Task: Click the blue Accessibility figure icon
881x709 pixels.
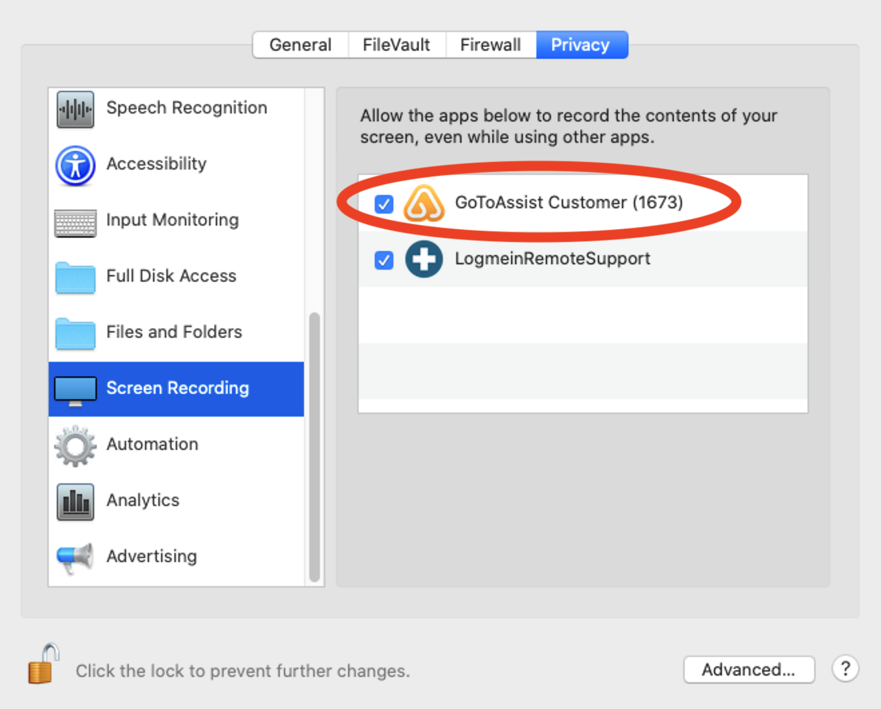Action: tap(75, 165)
